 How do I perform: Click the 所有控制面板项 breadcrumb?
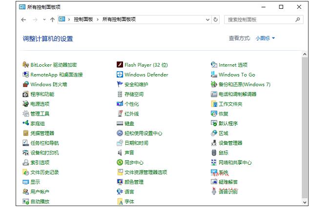tap(119, 19)
